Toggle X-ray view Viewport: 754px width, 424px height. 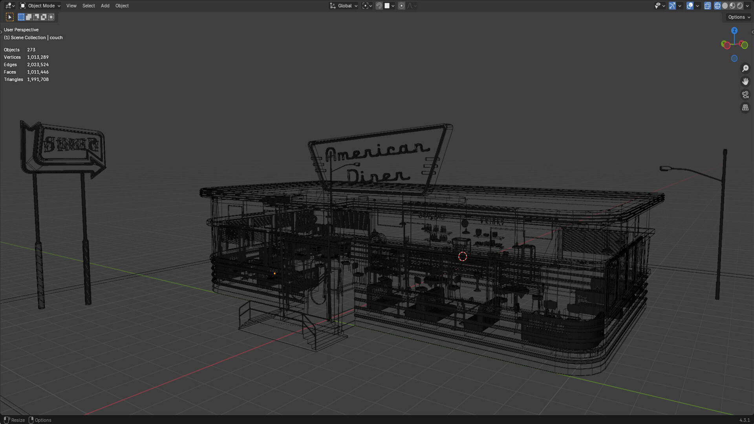pos(707,5)
